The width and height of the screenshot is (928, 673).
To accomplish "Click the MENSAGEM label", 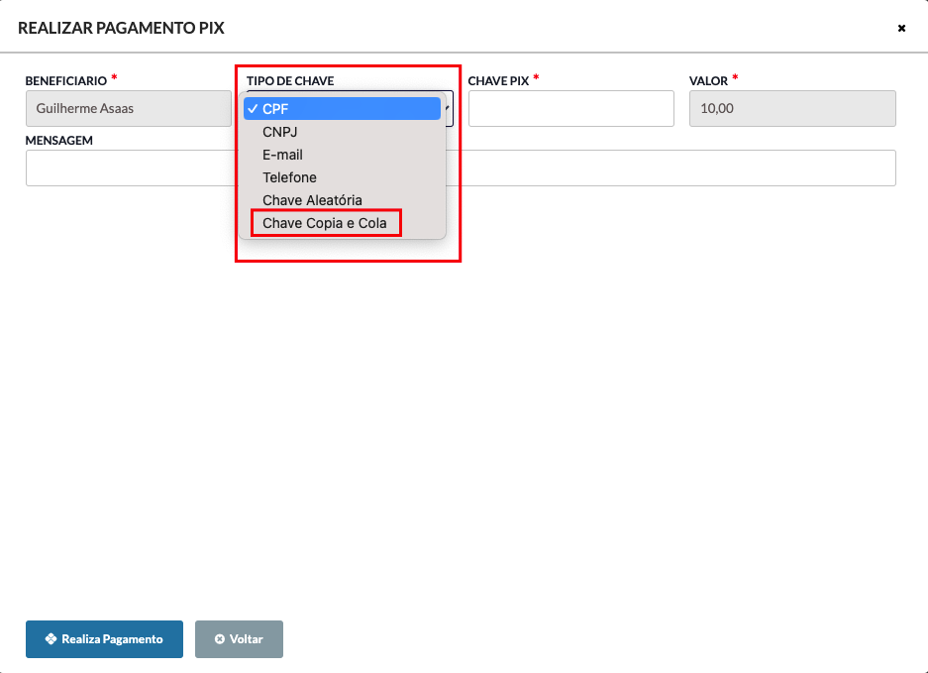I will [59, 141].
